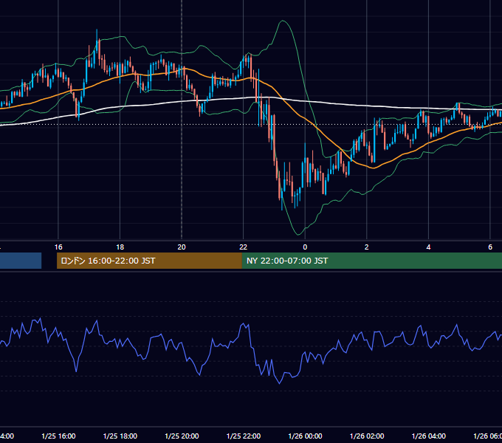Click the blue session bar left of ロンドン

21,261
